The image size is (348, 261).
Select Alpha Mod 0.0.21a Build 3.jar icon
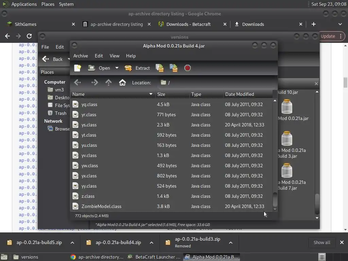coord(287,138)
